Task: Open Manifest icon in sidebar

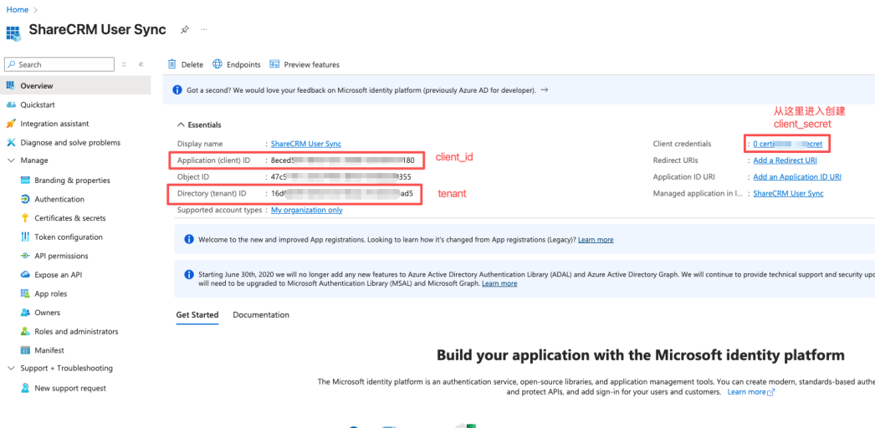Action: [x=25, y=350]
